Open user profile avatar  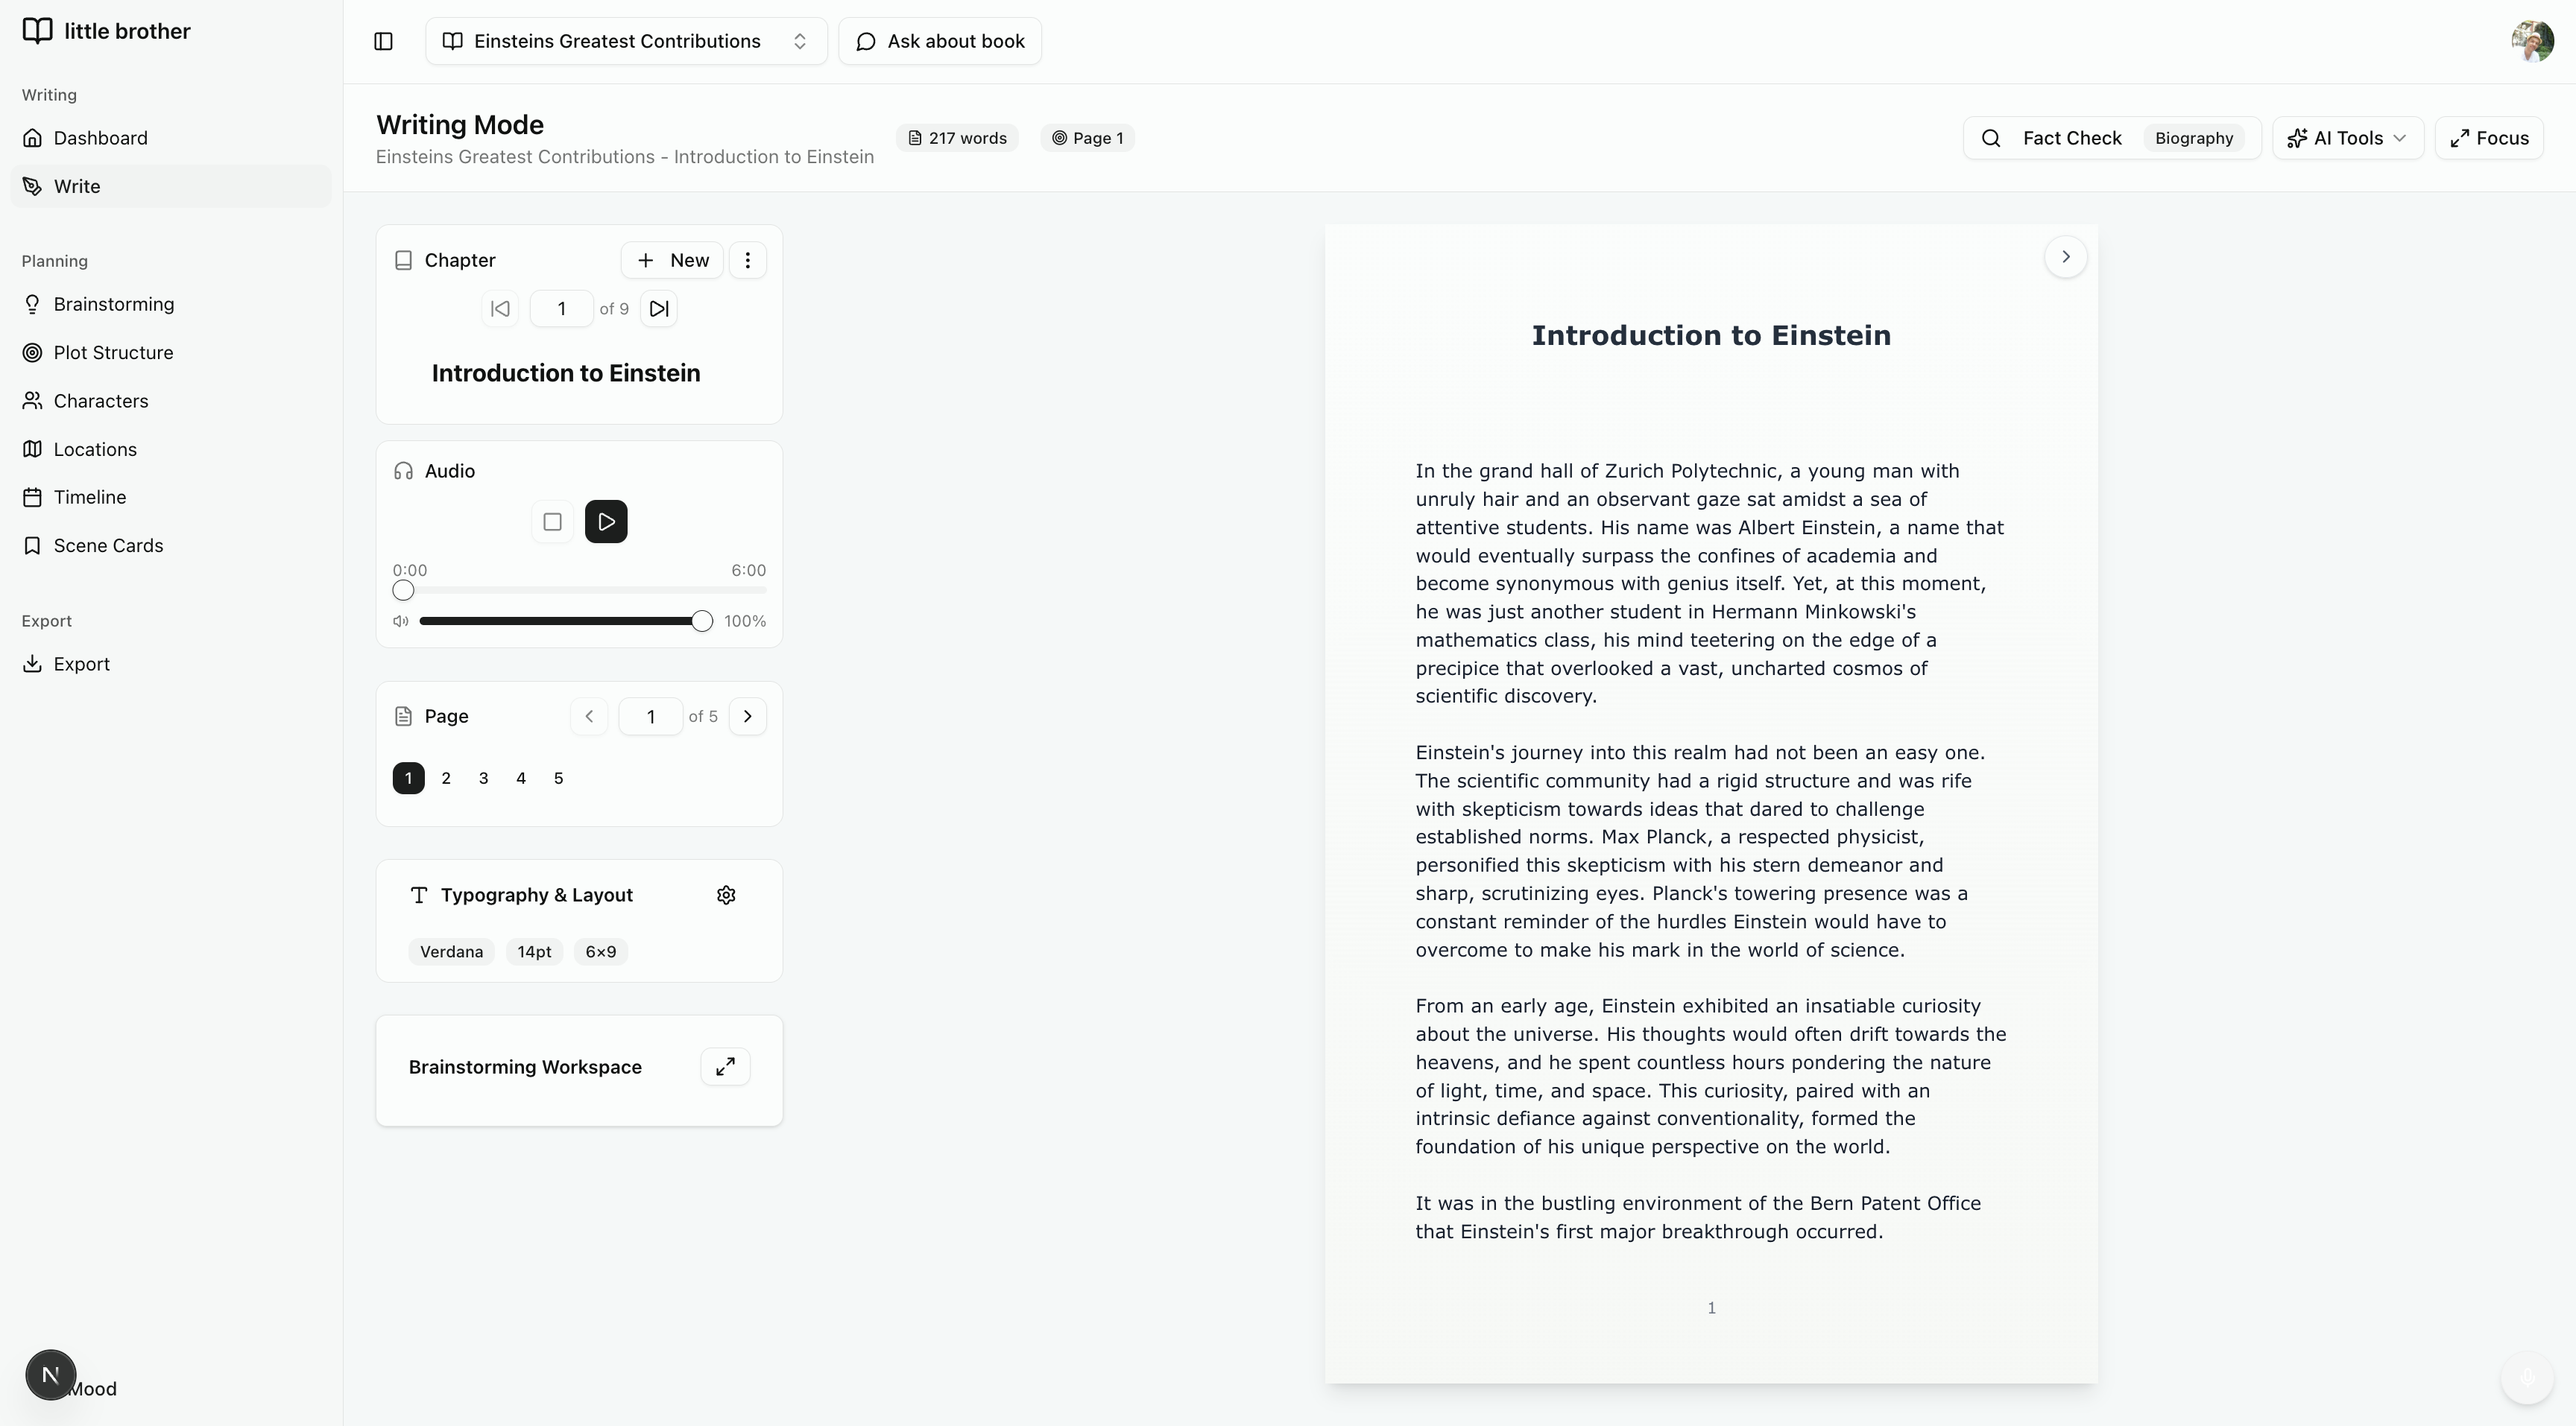pyautogui.click(x=2532, y=41)
